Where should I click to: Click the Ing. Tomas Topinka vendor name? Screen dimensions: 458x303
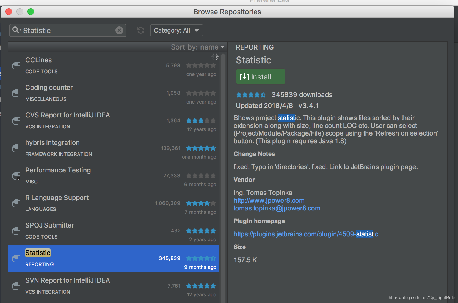click(263, 193)
